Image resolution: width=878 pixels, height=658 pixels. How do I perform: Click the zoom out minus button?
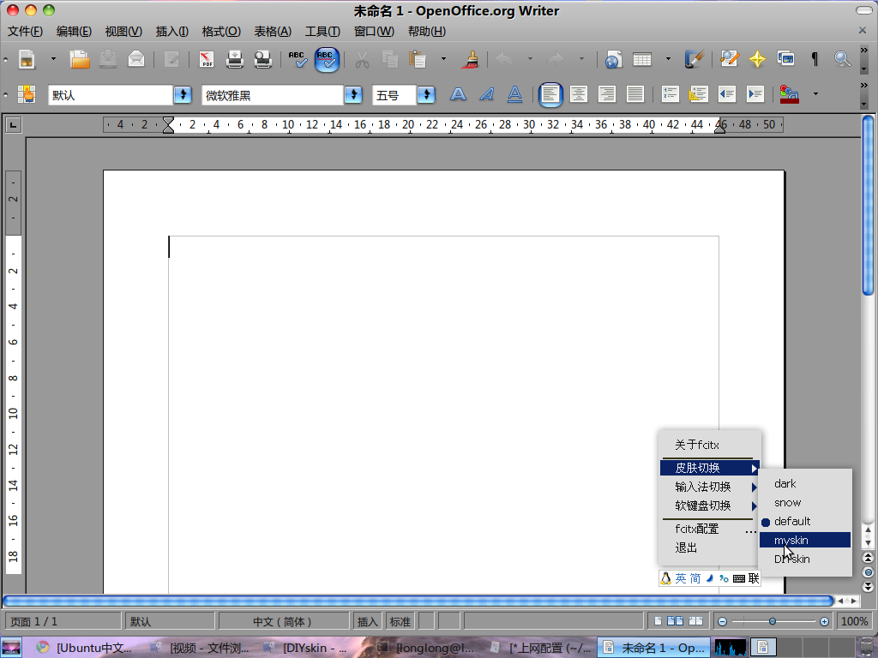pyautogui.click(x=722, y=622)
